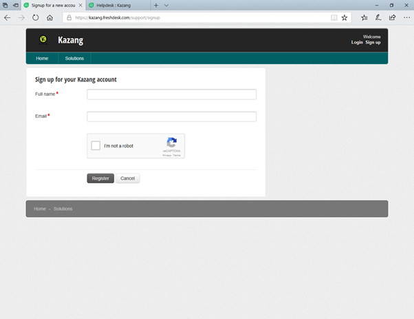Click the Email input field

pos(172,116)
